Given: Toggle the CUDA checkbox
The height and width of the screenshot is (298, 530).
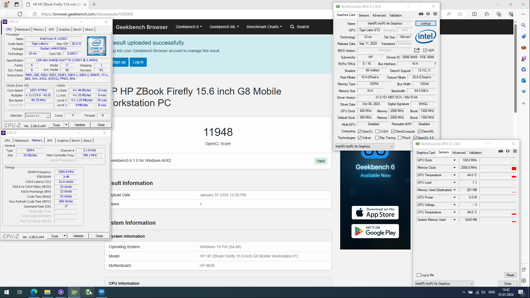Looking at the screenshot, I should coord(377,131).
